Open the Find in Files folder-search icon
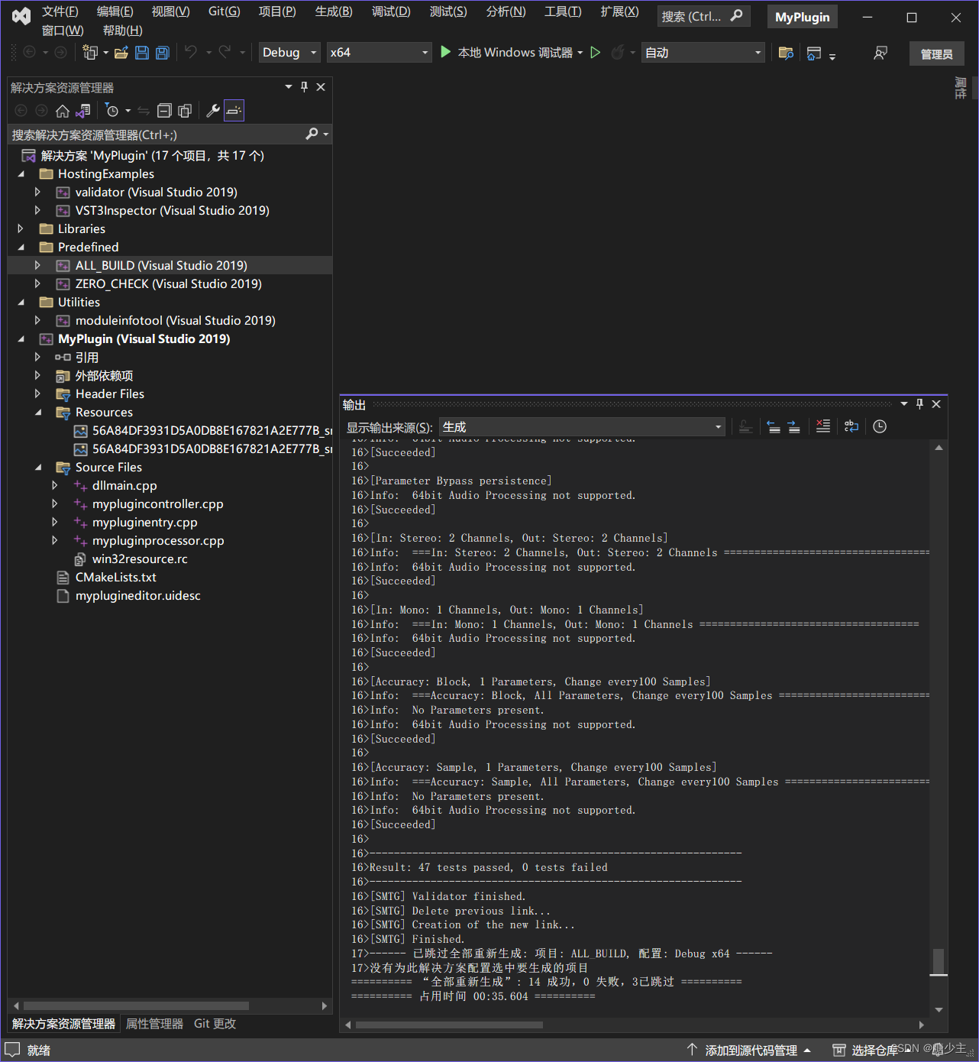This screenshot has width=979, height=1062. (x=786, y=52)
